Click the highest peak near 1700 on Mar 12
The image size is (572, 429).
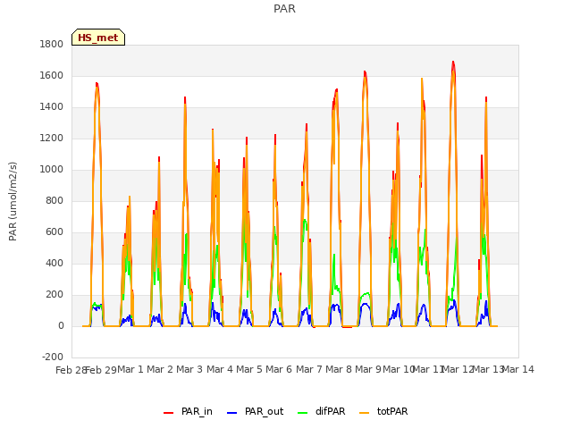tap(453, 63)
